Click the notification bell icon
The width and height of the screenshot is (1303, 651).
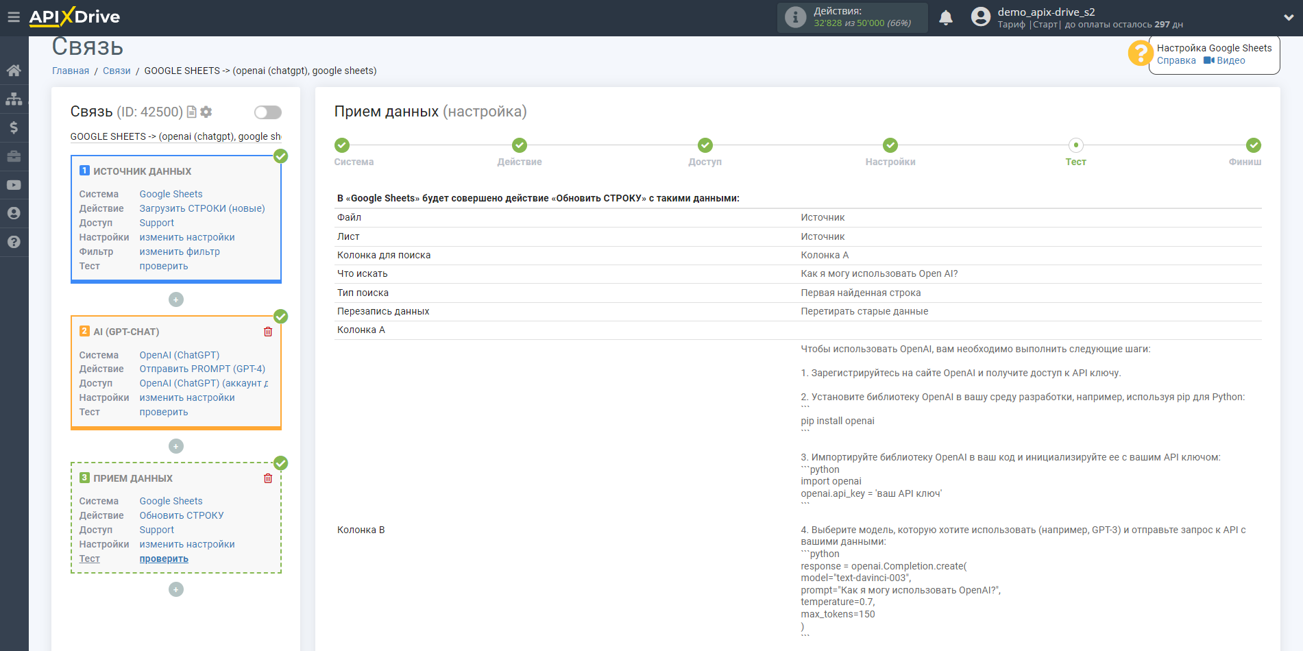click(946, 18)
